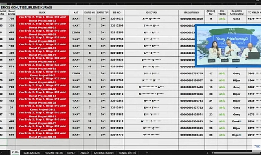Click the ASİL cell in draw row 20
Viewport: 261px width, 155px height.
coord(222,94)
